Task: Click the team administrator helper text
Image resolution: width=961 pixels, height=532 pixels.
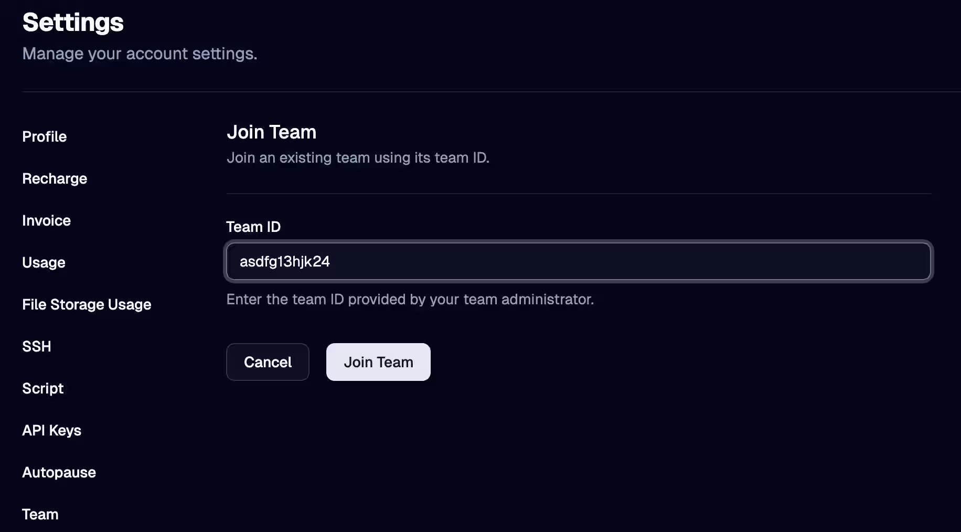Action: click(x=410, y=299)
